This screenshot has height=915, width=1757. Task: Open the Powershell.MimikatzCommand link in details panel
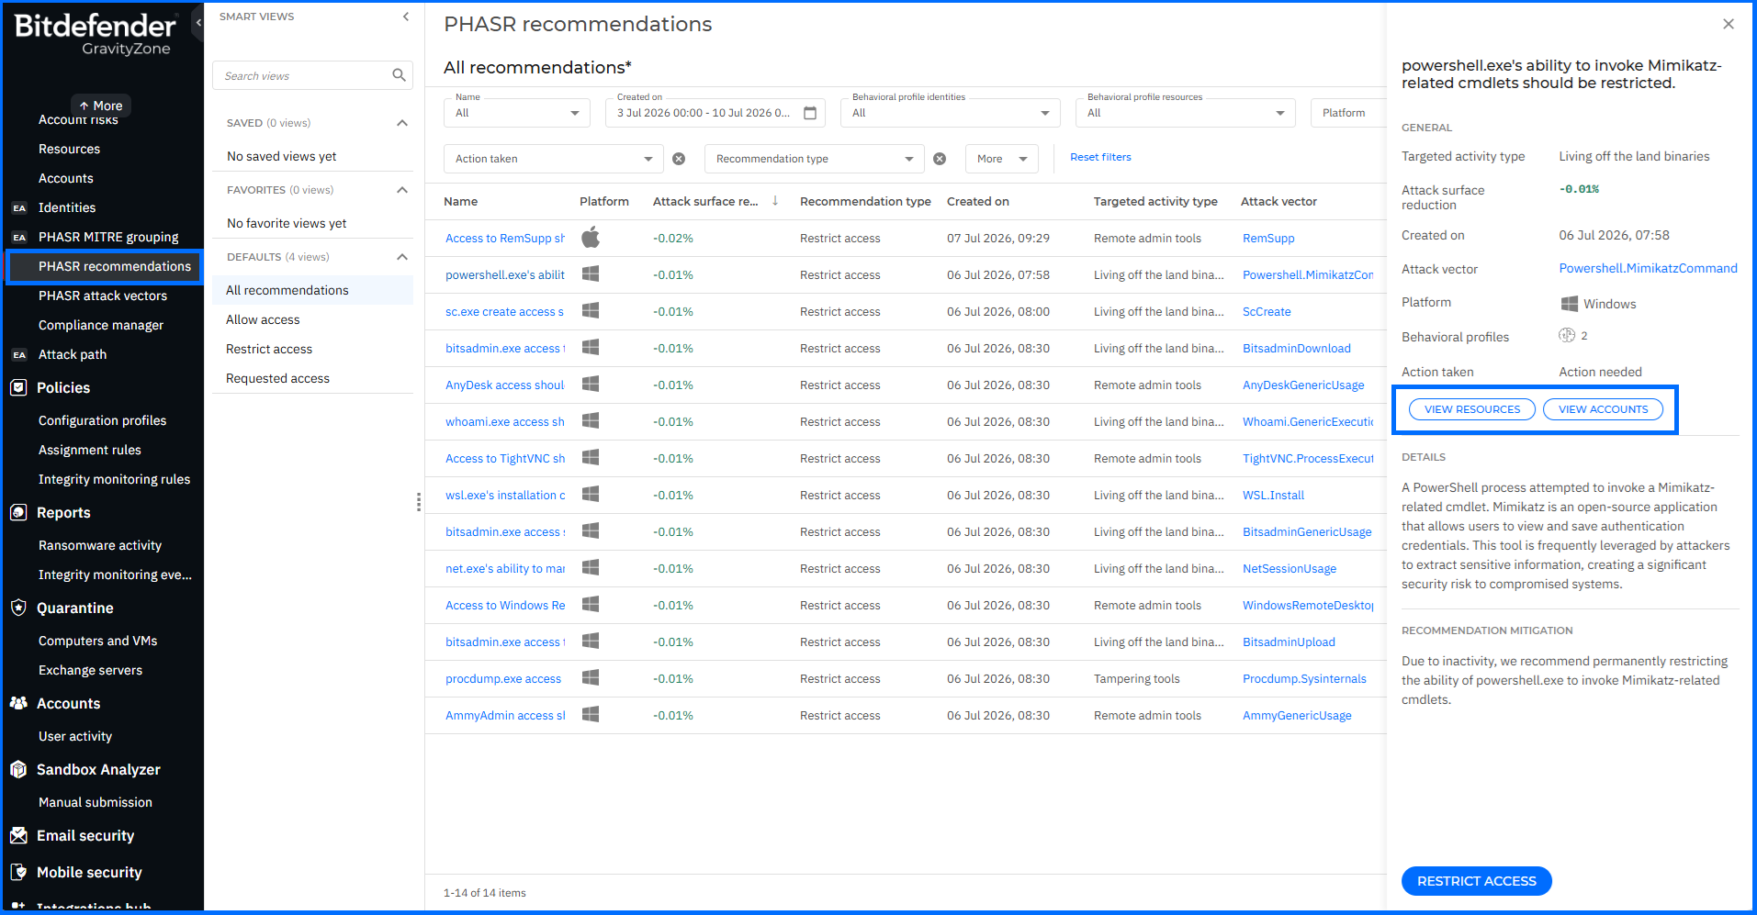click(x=1648, y=268)
